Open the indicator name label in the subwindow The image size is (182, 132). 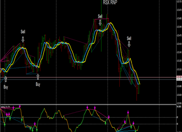click(x=5, y=107)
